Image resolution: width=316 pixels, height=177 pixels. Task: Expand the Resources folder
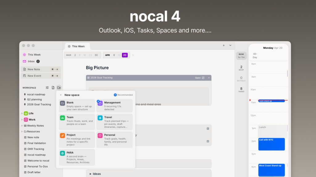(22, 132)
